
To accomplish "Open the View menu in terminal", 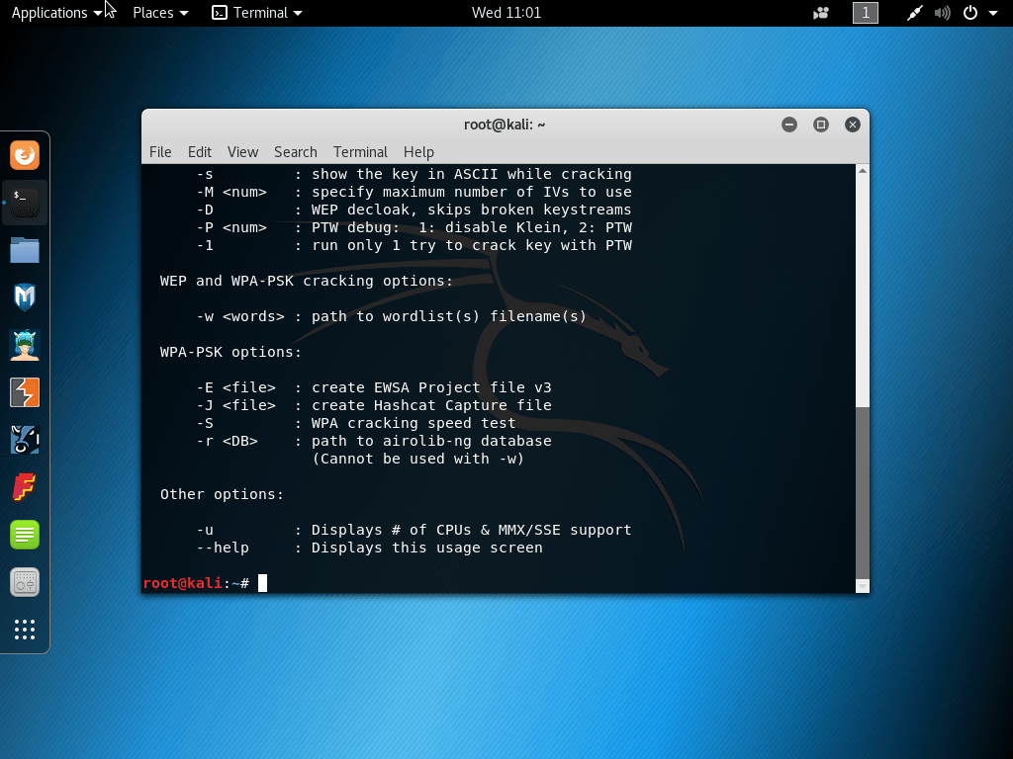I will click(242, 151).
